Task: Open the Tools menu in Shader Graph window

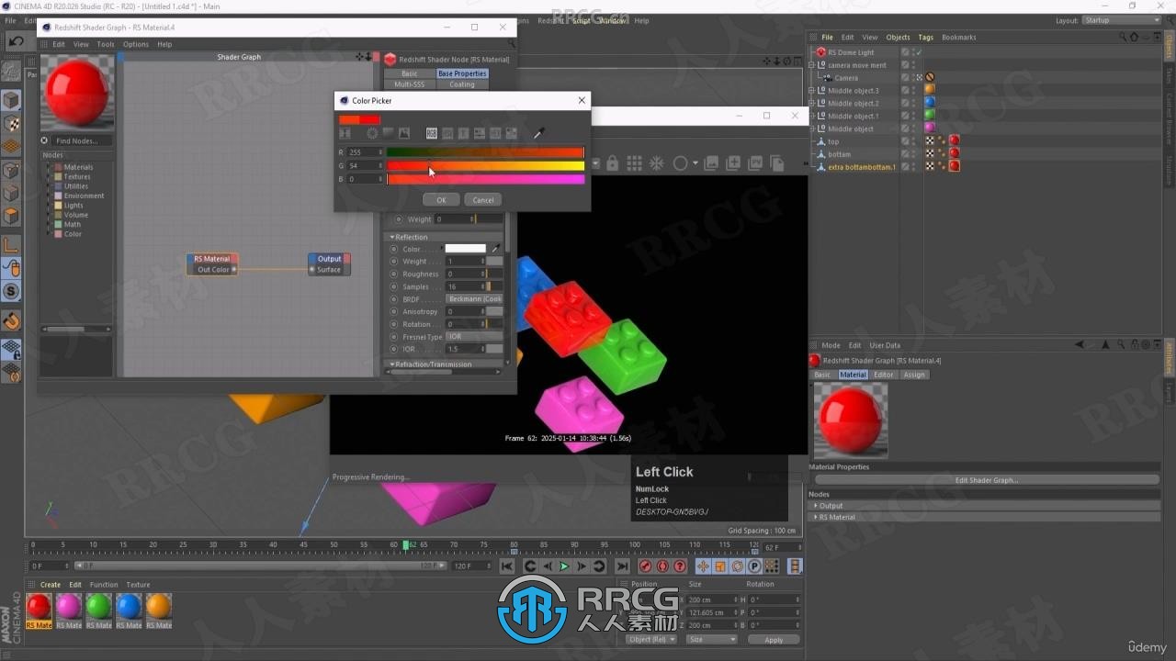Action: point(106,44)
